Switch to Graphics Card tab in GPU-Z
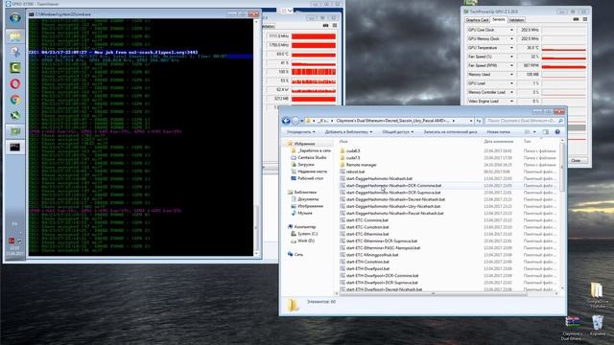 click(477, 20)
